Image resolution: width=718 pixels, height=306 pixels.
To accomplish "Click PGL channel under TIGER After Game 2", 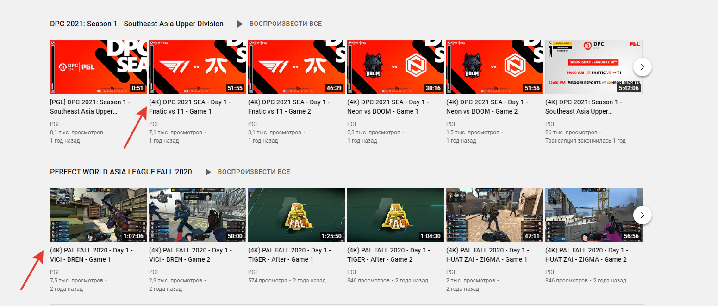I will pyautogui.click(x=352, y=272).
